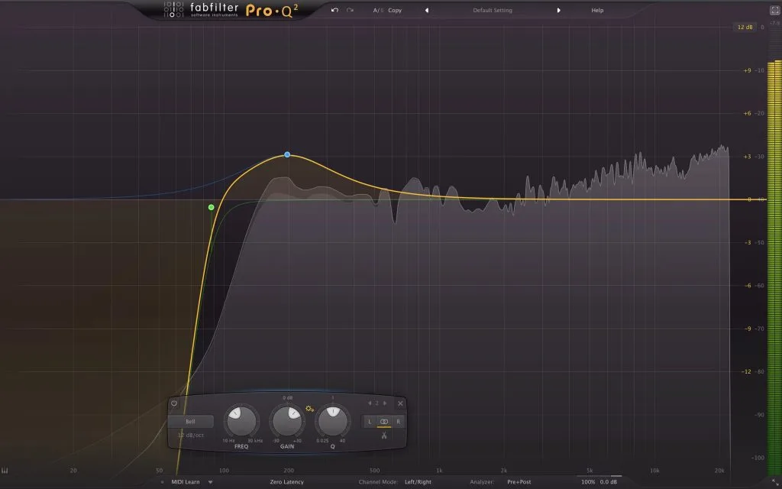
Task: Click the Copy button in top bar
Action: pos(395,10)
